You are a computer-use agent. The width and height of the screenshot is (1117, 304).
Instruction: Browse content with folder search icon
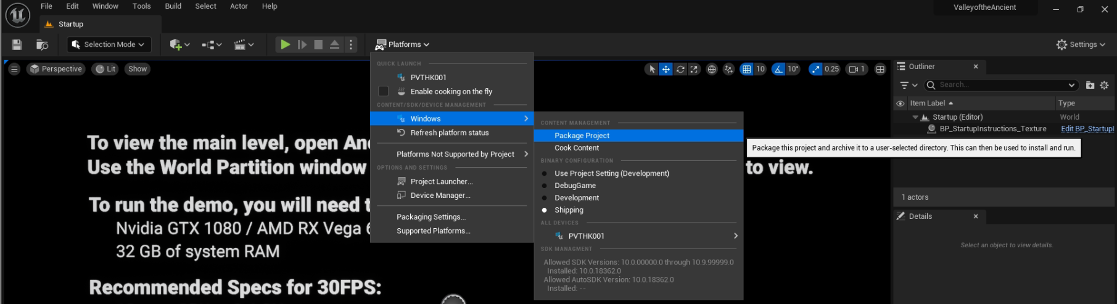pyautogui.click(x=42, y=44)
